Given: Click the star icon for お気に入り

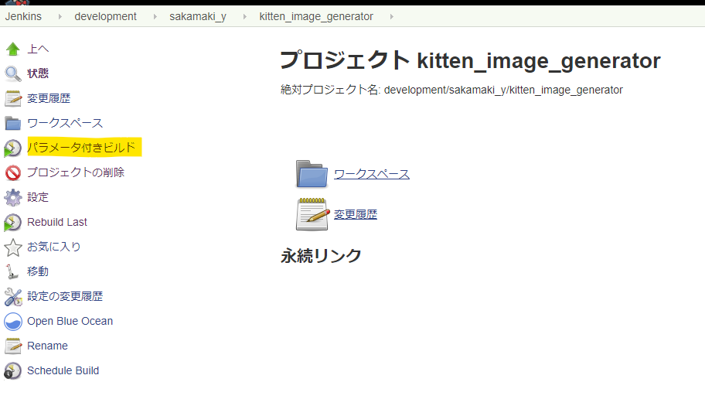Looking at the screenshot, I should point(12,247).
